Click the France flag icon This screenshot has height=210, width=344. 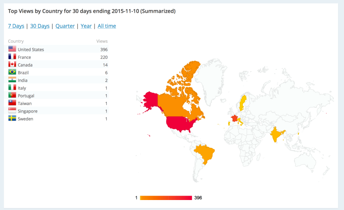pos(12,57)
